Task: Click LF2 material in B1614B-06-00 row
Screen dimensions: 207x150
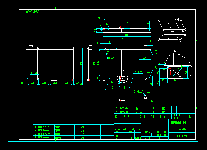Action: pos(82,127)
